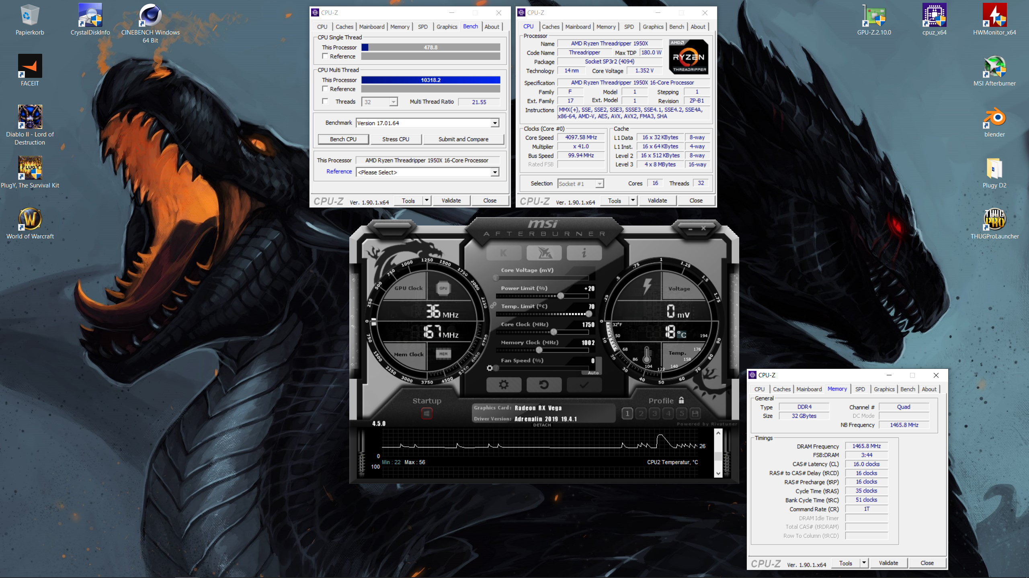Adjust the Memory Clock (MHz) slider handle
The height and width of the screenshot is (578, 1029).
pos(539,350)
